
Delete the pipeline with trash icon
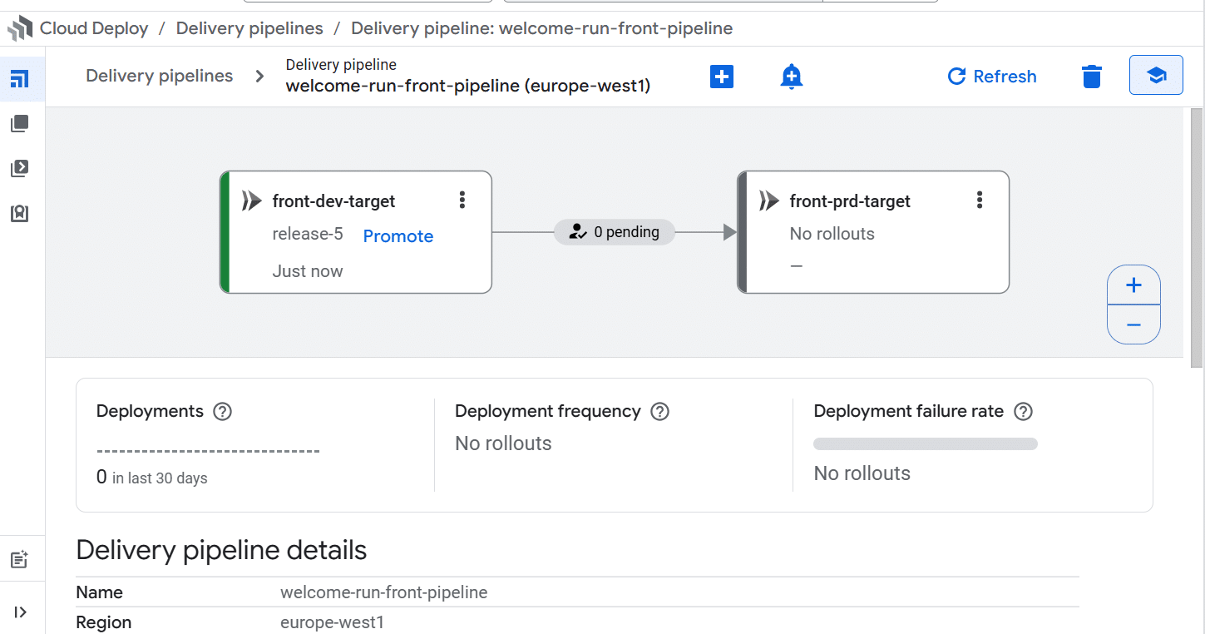click(1091, 77)
